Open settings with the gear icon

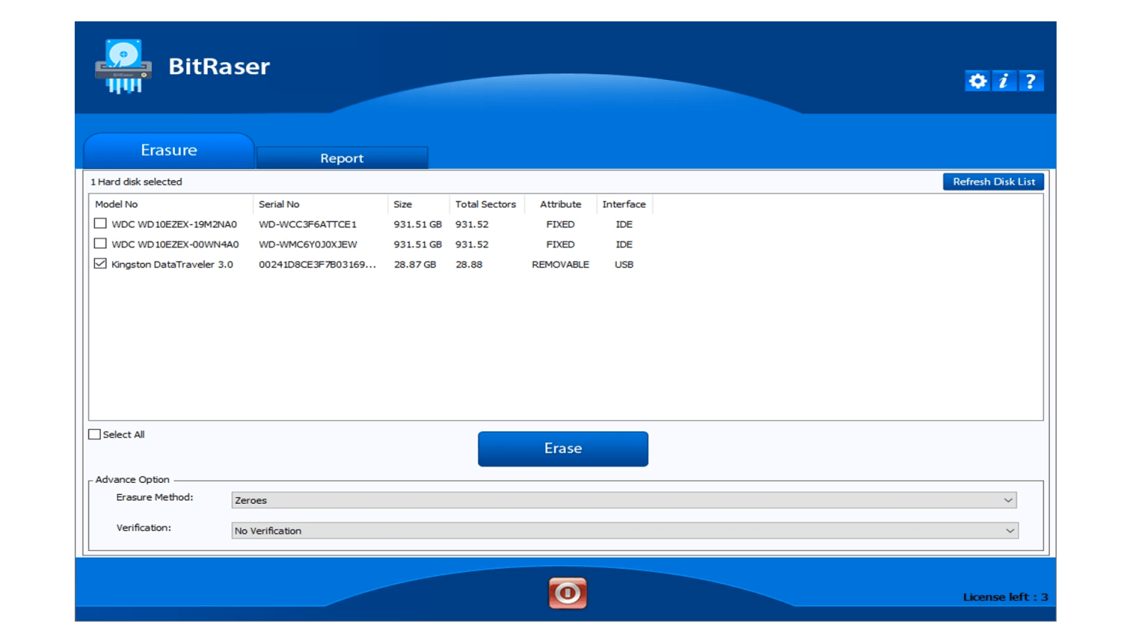(x=977, y=81)
